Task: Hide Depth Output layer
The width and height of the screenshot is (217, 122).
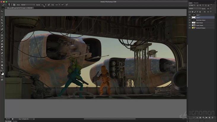Action: point(190,25)
